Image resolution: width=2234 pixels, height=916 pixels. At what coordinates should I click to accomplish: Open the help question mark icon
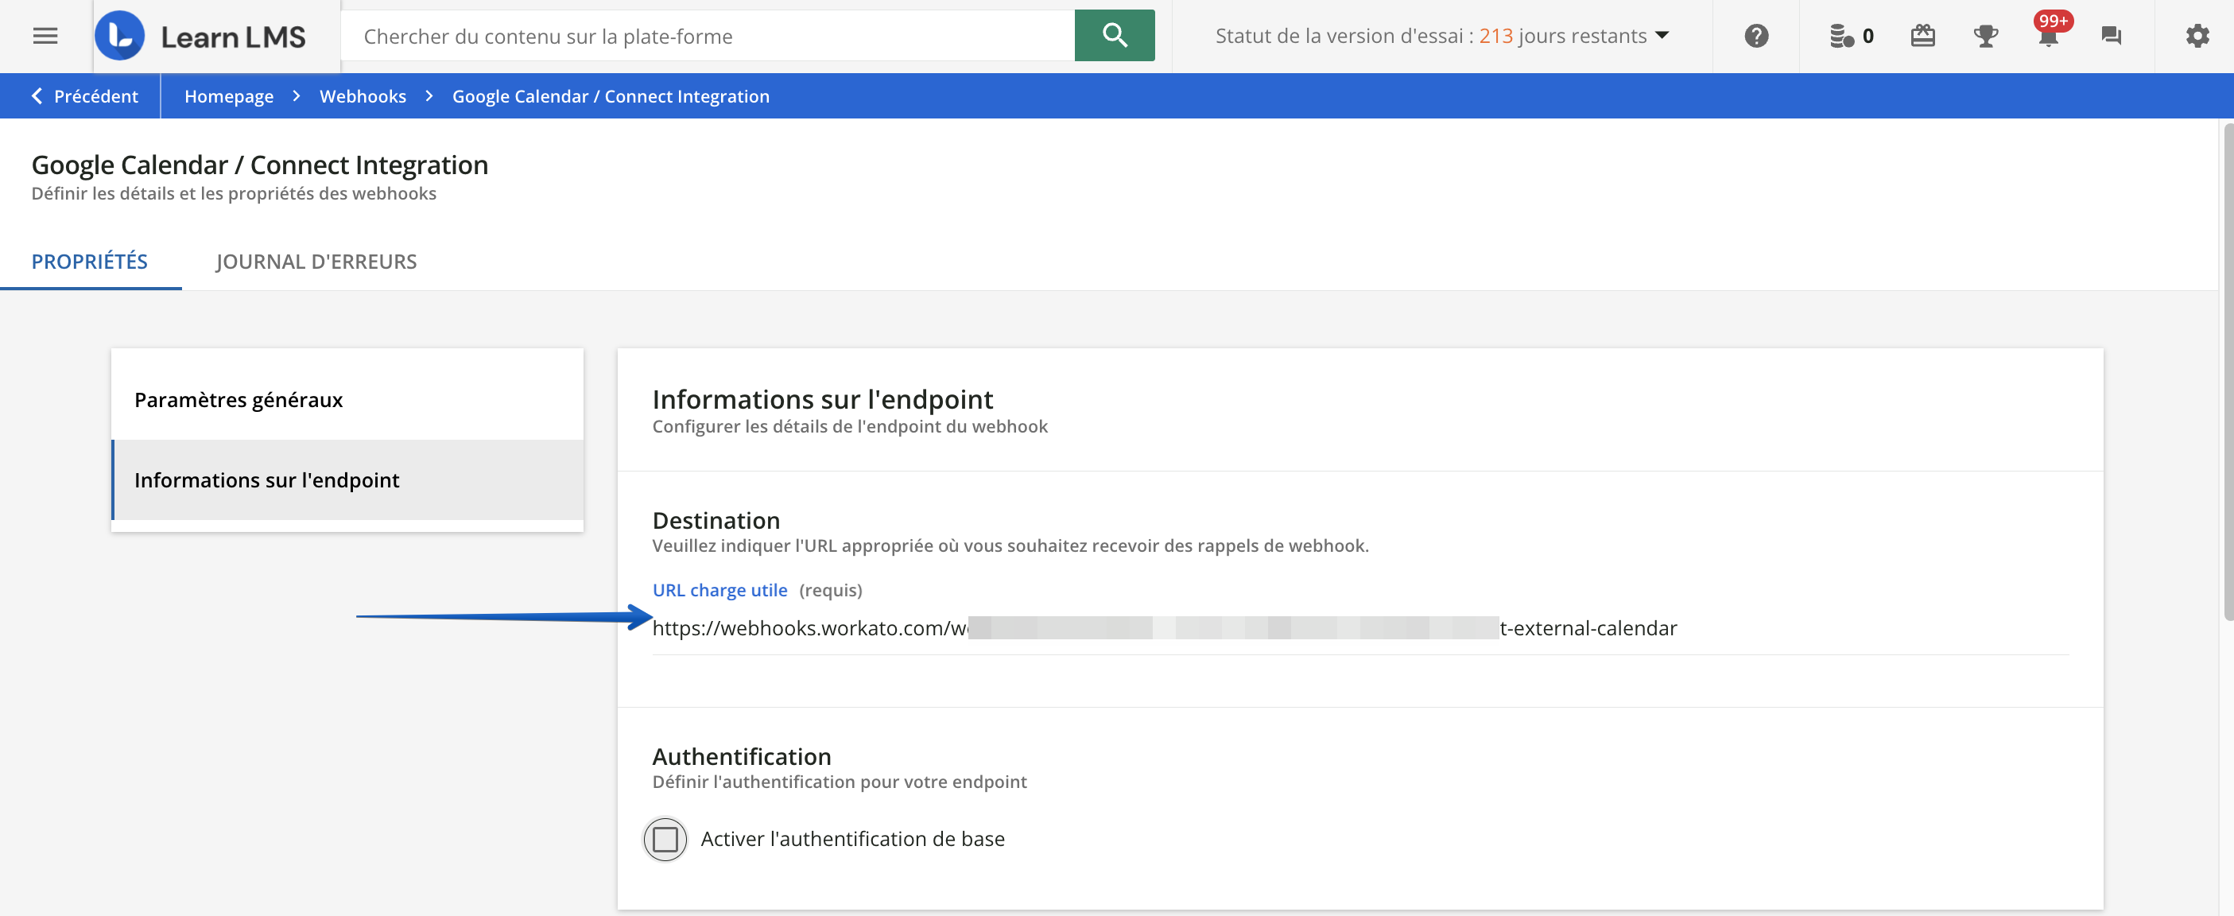pyautogui.click(x=1756, y=36)
